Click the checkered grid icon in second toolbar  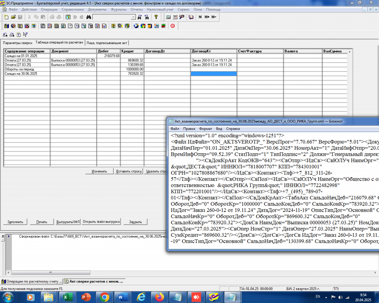pyautogui.click(x=57, y=26)
